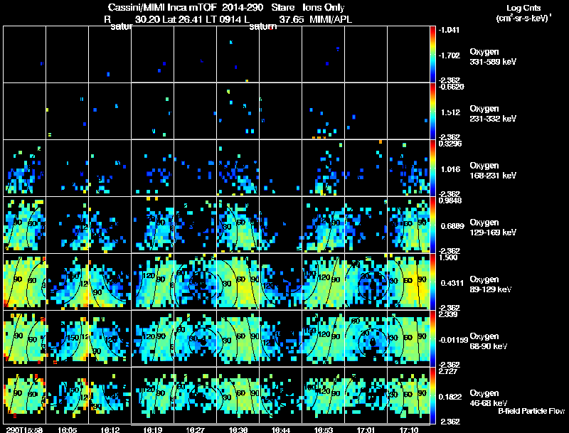This screenshot has height=433, width=569.
Task: Open the 231-332 keV panel at 16:53
Action: point(324,111)
